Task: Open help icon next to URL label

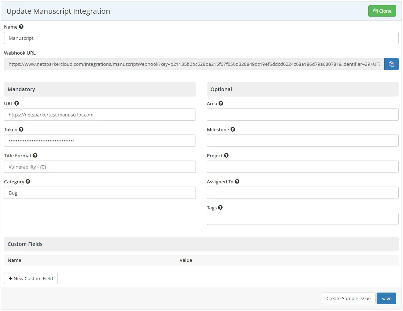Action: (x=17, y=103)
